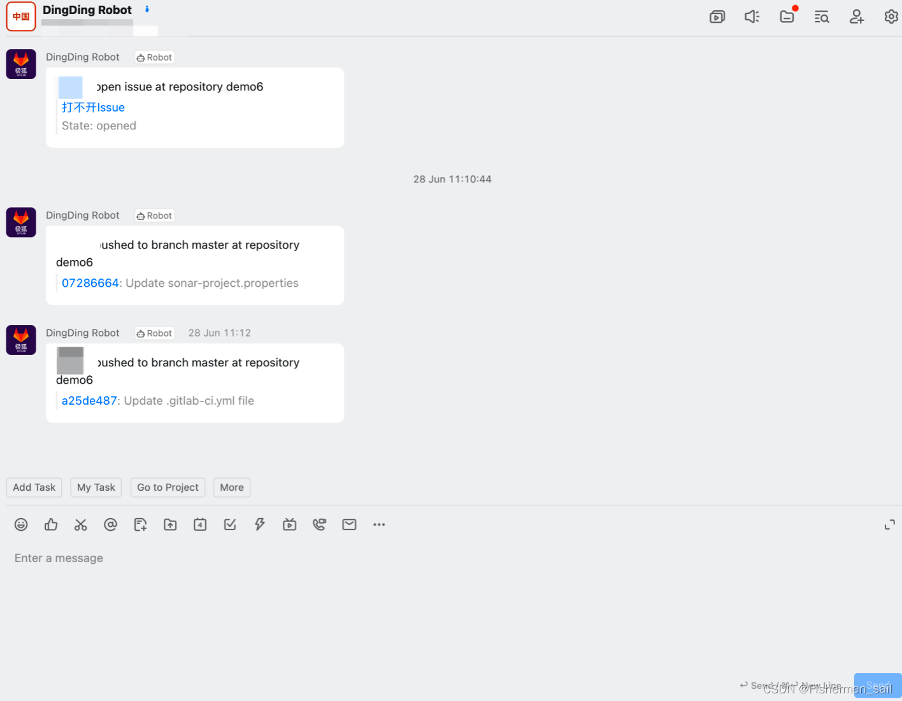Click the blue user avatar in the open issue message
Screen dimensions: 902x701
tap(71, 87)
